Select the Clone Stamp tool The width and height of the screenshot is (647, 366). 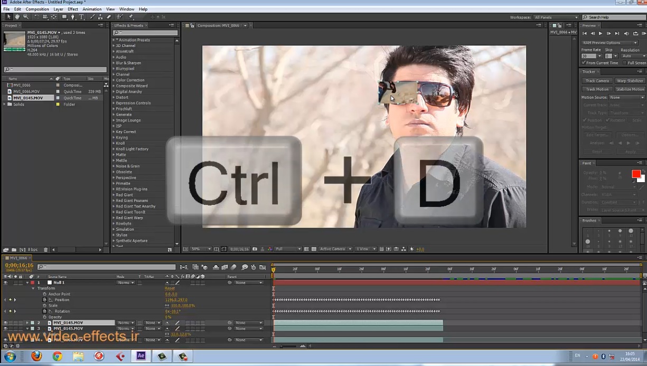tap(101, 17)
